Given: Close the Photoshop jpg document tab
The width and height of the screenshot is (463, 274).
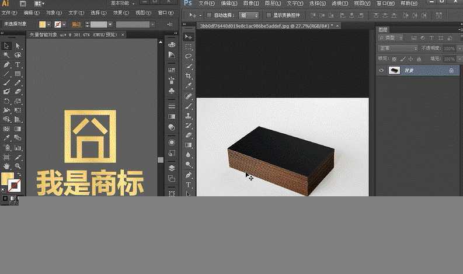Looking at the screenshot, I should [337, 26].
